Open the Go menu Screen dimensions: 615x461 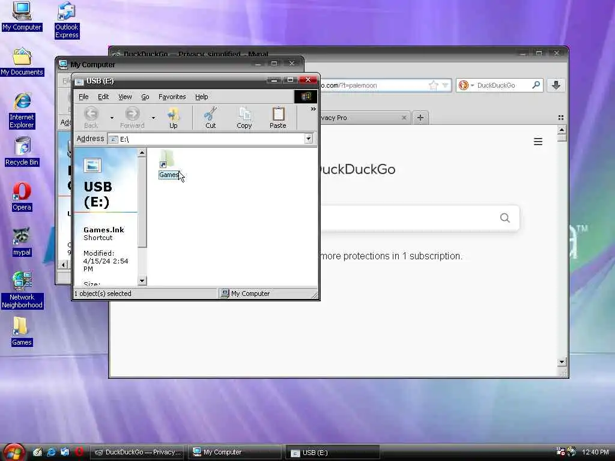[145, 97]
